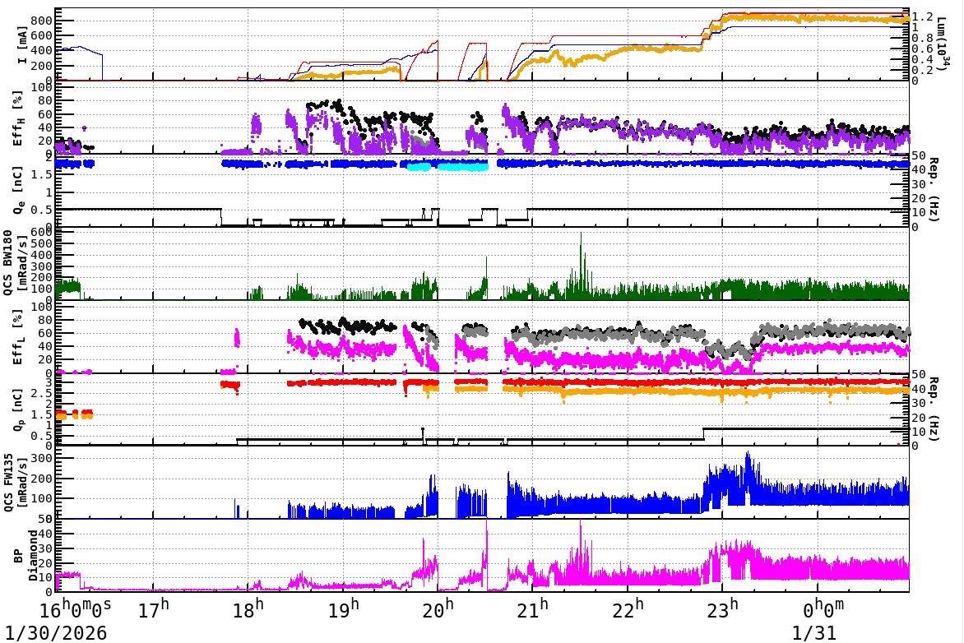Select the "18h" time tick label
The height and width of the screenshot is (643, 964).
coord(248,609)
